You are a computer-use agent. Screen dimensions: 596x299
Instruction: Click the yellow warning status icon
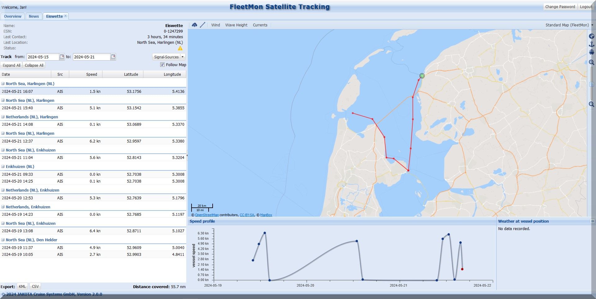point(180,48)
